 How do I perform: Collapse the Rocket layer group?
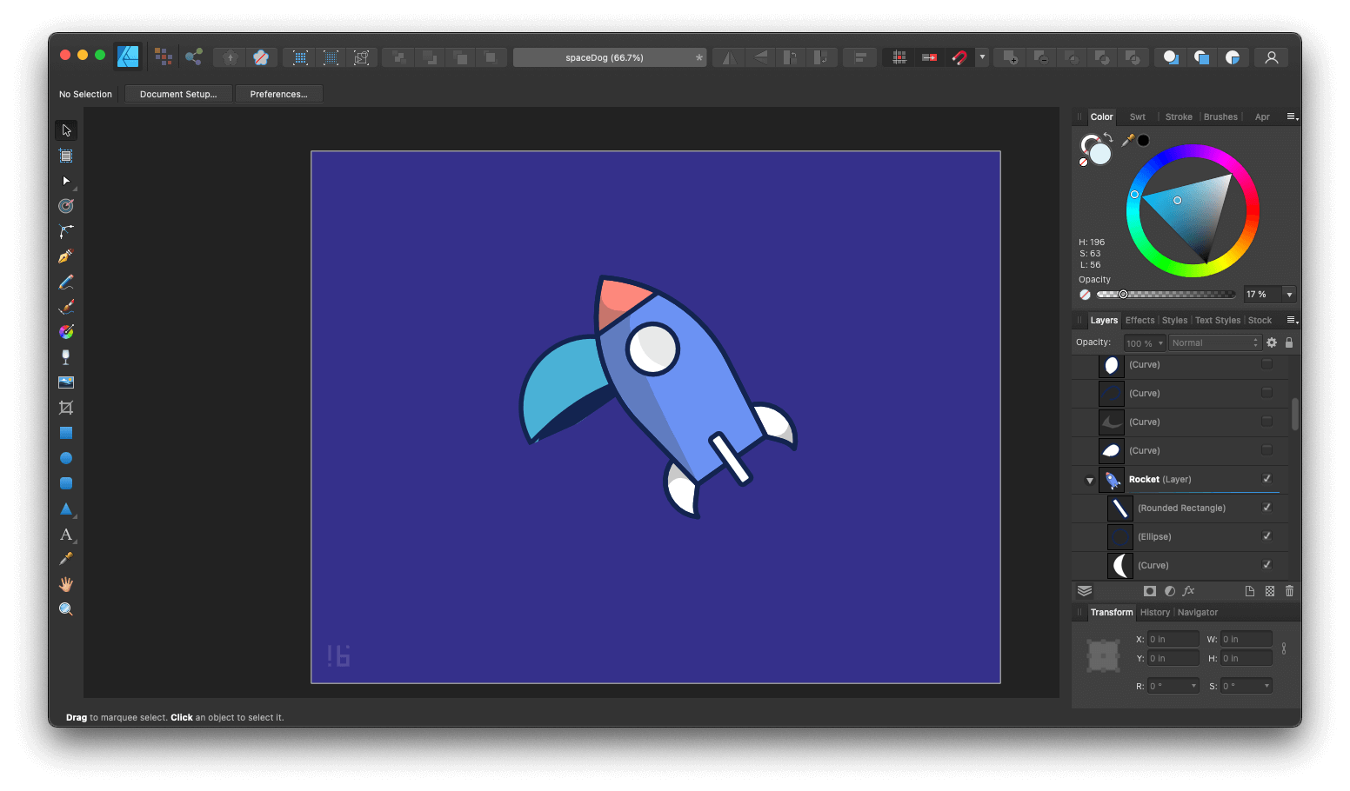[x=1089, y=479]
